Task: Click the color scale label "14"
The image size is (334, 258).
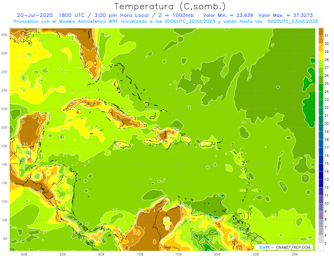Action: [x=326, y=171]
